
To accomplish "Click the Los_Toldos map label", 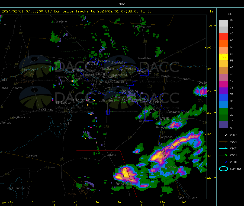I will pyautogui.click(x=108, y=155).
